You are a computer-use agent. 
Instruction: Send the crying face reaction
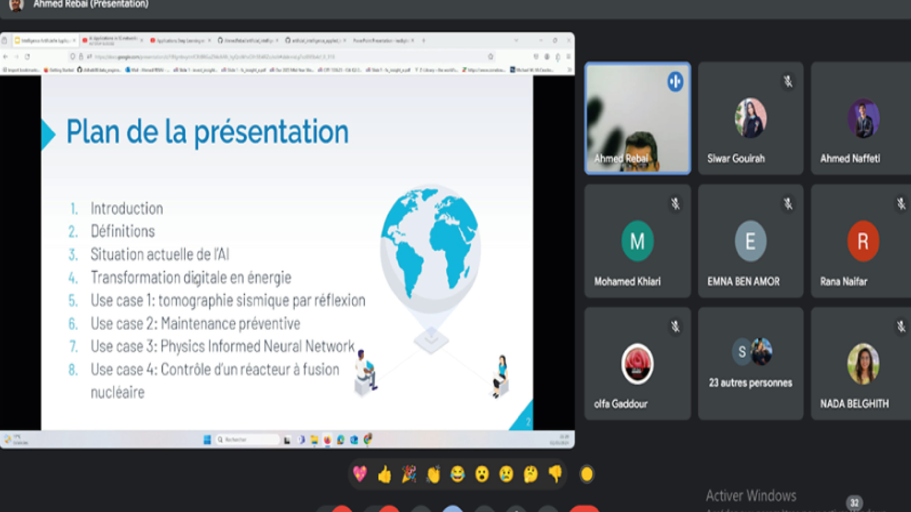(506, 474)
